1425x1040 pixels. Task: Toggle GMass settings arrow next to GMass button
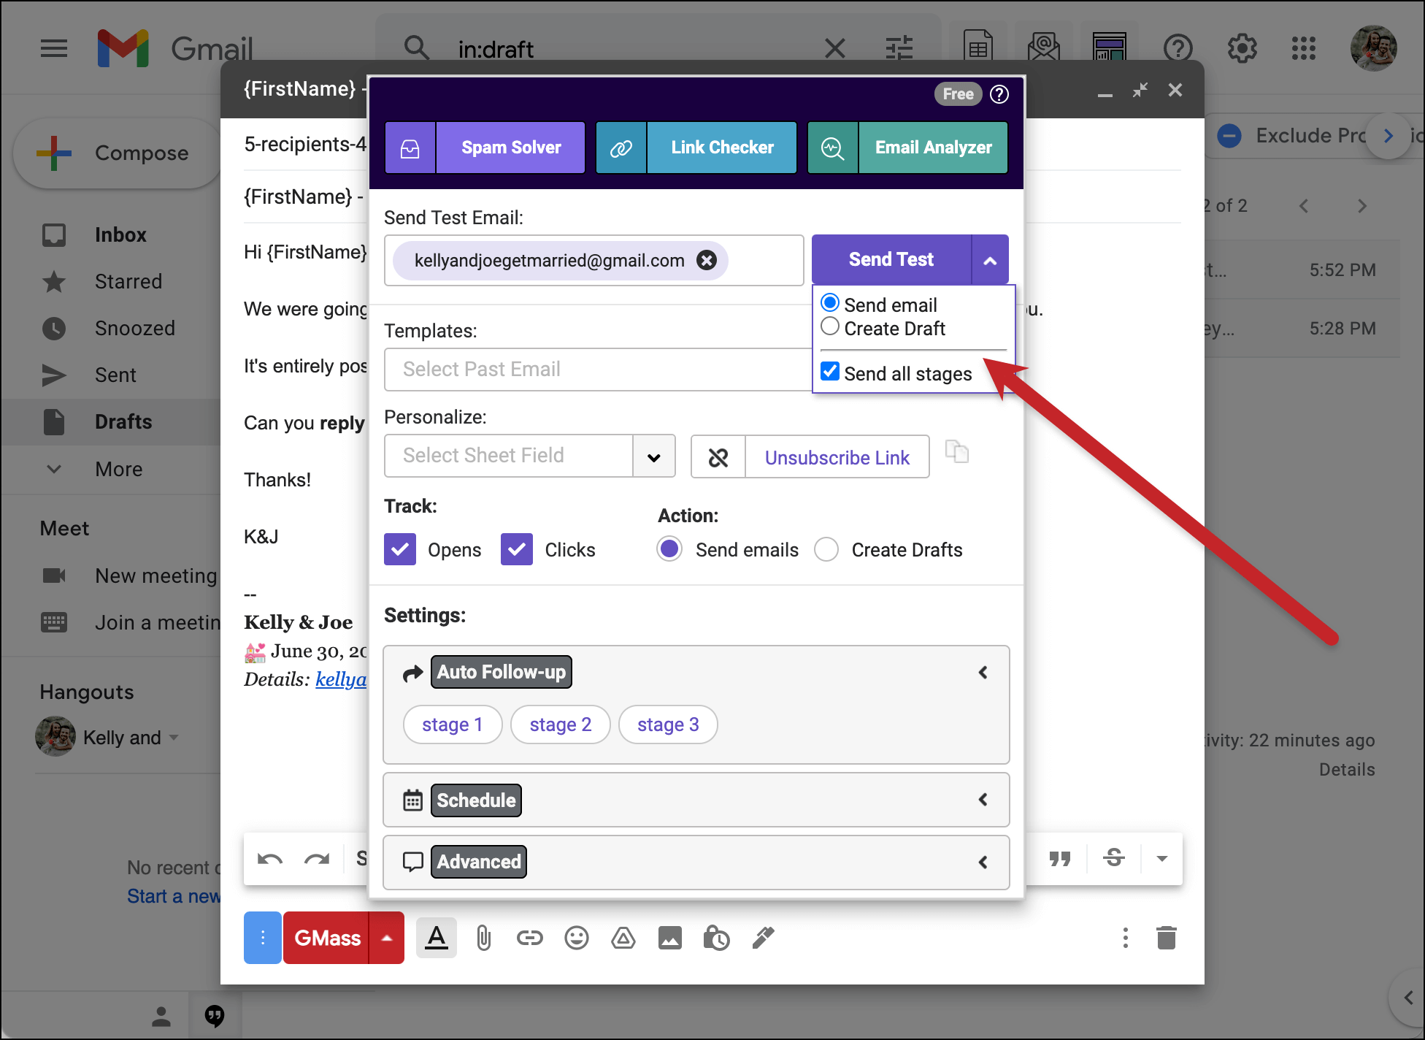(x=387, y=938)
